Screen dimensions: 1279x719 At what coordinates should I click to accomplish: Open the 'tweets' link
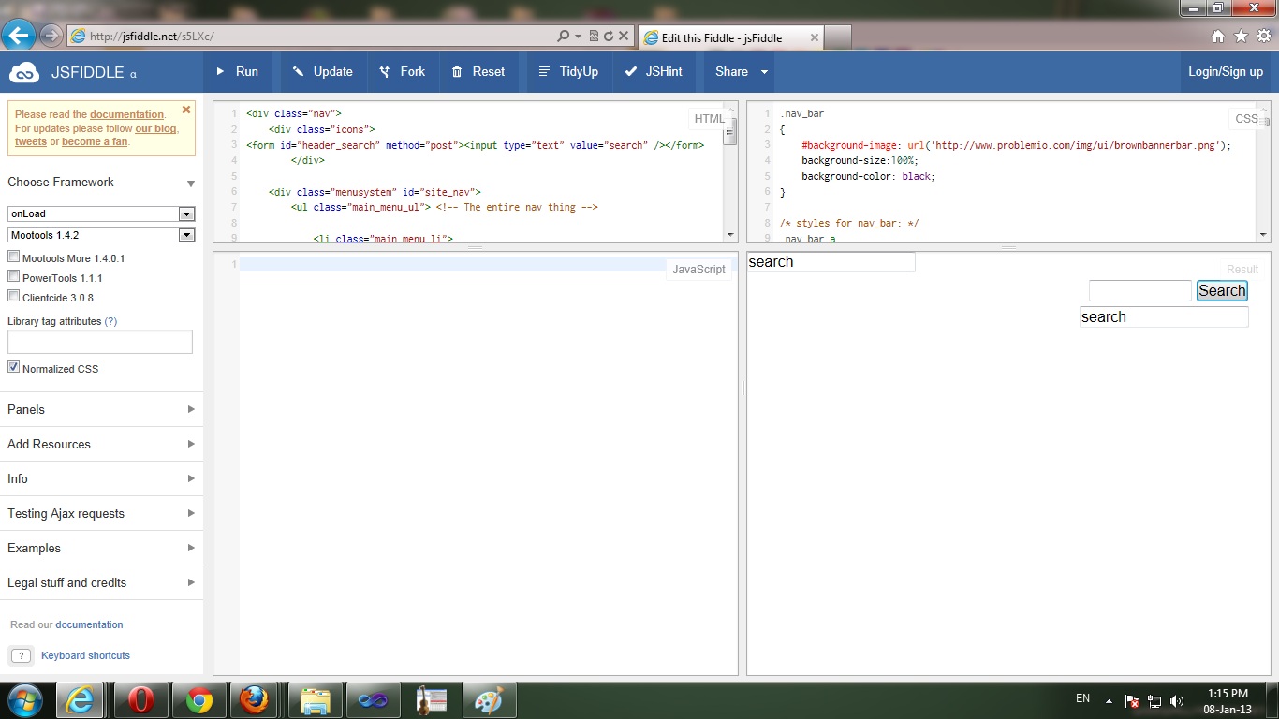[x=31, y=142]
